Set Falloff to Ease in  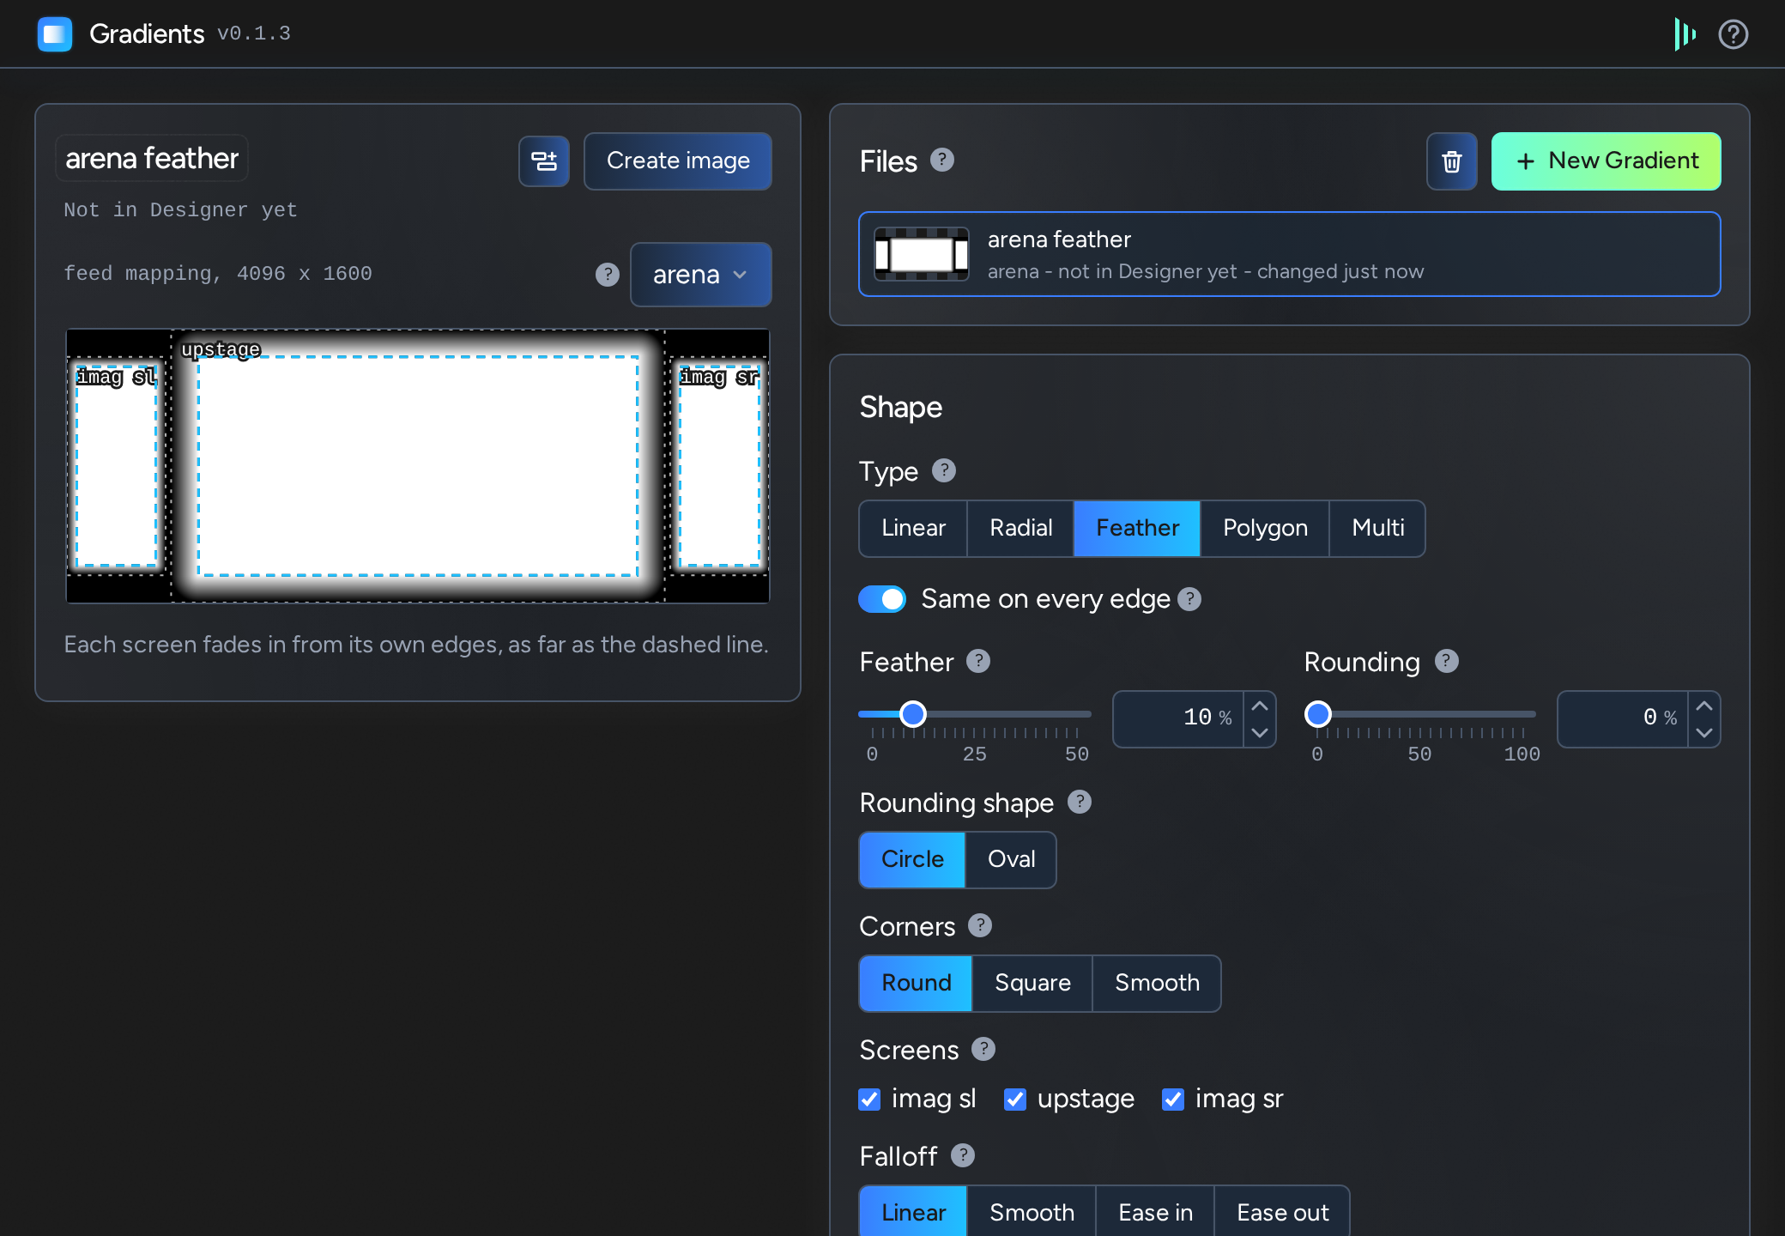coord(1155,1212)
